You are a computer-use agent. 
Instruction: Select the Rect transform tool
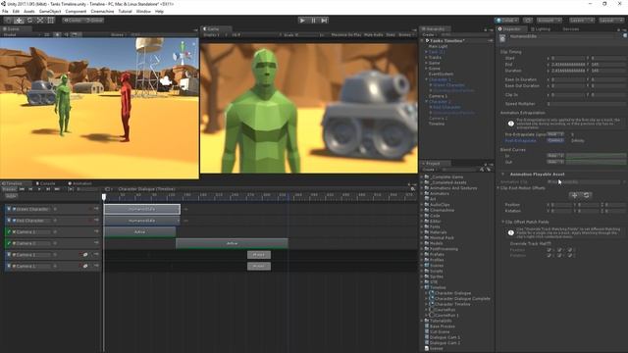coord(51,20)
